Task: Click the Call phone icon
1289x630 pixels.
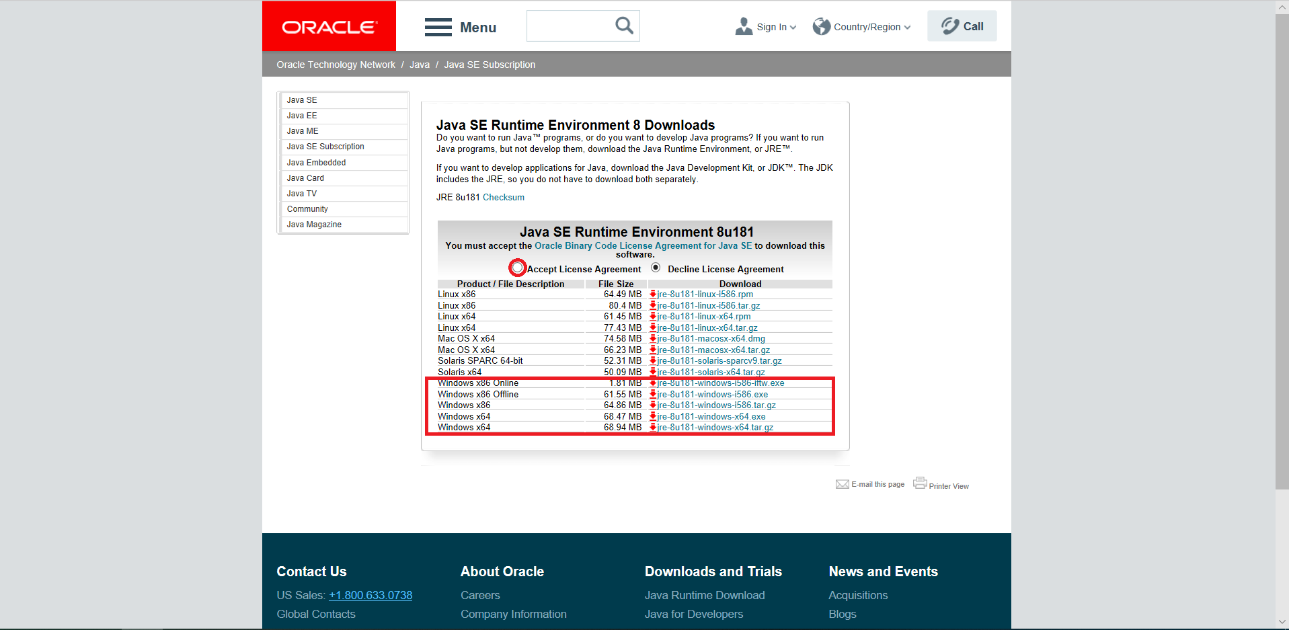Action: (949, 26)
